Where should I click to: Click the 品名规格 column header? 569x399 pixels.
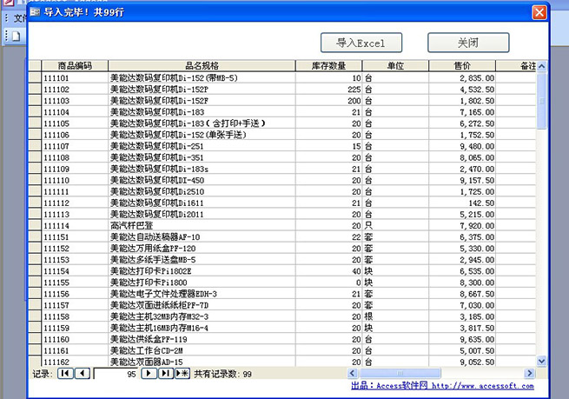point(202,66)
